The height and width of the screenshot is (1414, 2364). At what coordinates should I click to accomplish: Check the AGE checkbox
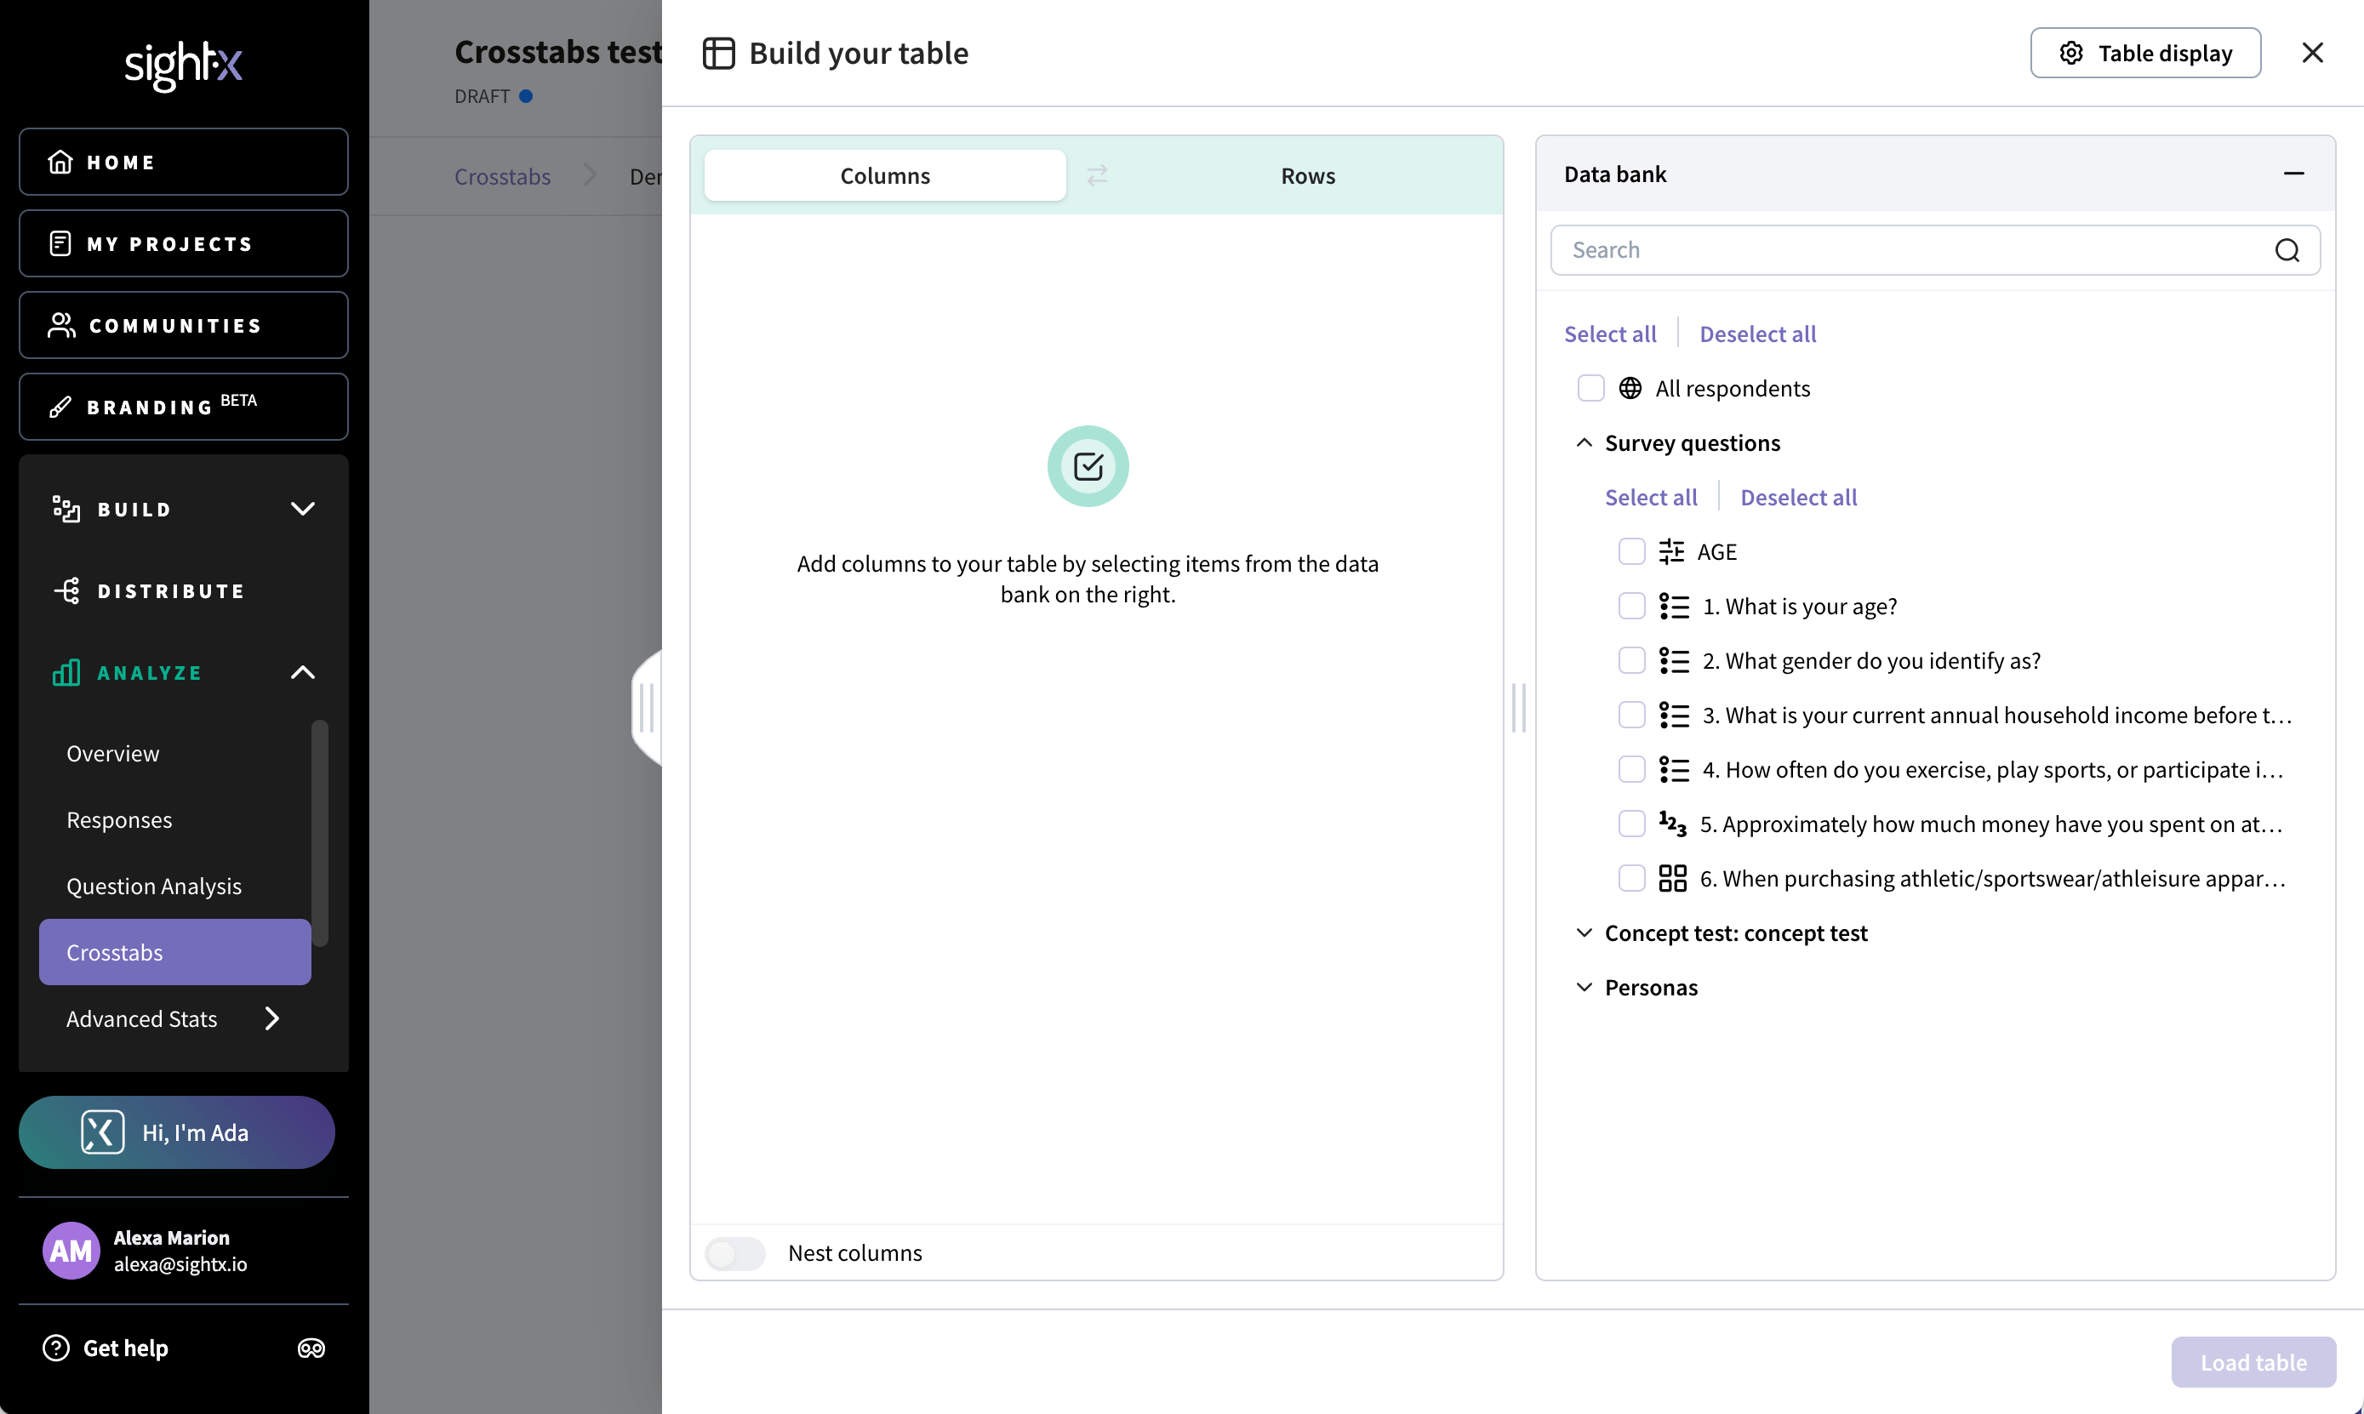tap(1632, 551)
